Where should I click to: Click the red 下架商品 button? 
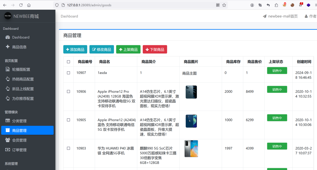point(155,49)
